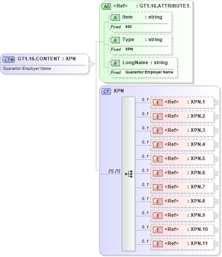This screenshot has height=257, width=222.
Task: Click the E icon of XPN.6
Action: [158, 173]
